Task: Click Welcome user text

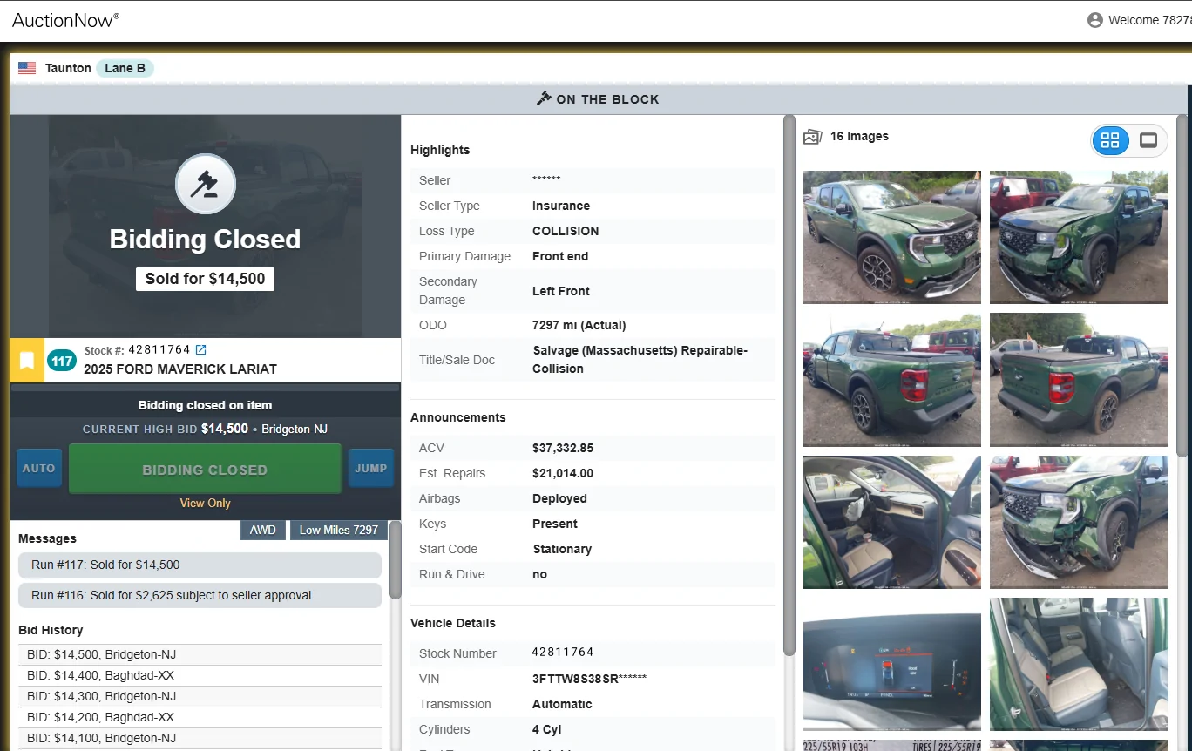Action: [1149, 20]
